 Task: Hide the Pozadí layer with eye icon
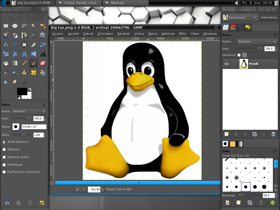[226, 64]
